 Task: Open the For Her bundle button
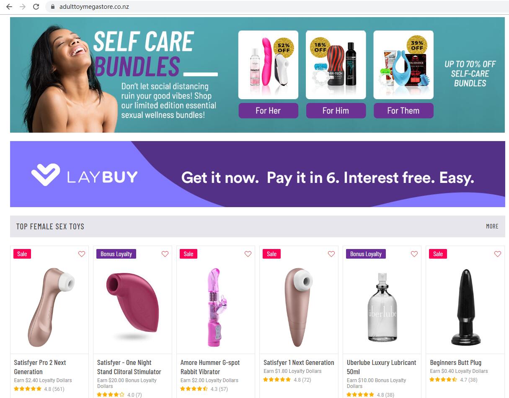(x=268, y=111)
